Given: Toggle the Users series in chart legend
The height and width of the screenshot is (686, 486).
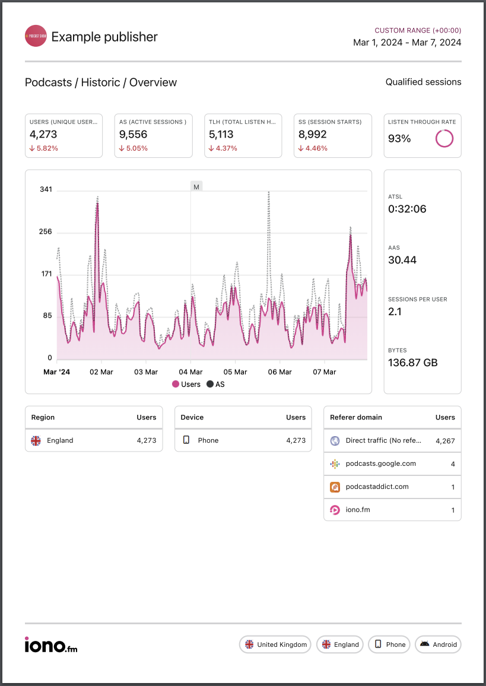Looking at the screenshot, I should (186, 385).
